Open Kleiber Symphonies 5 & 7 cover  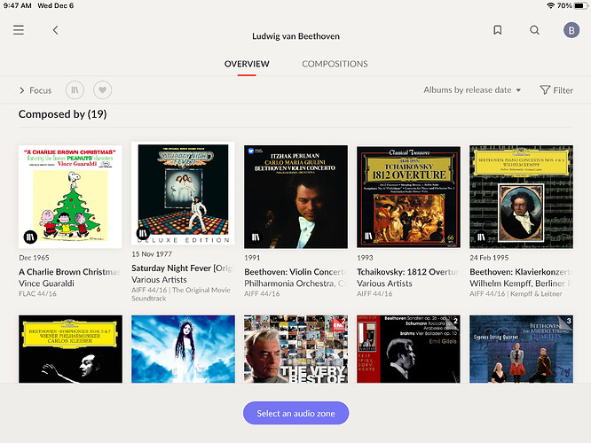point(70,349)
